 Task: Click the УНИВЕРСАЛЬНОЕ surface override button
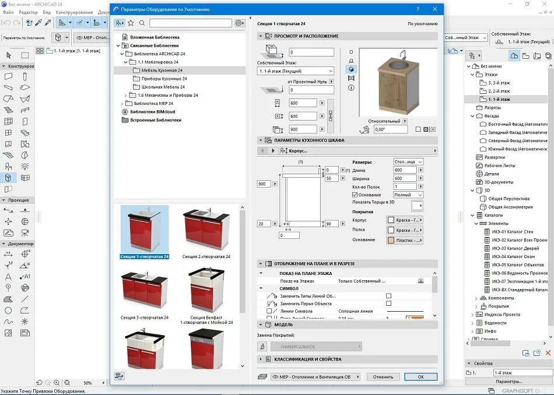[316, 347]
